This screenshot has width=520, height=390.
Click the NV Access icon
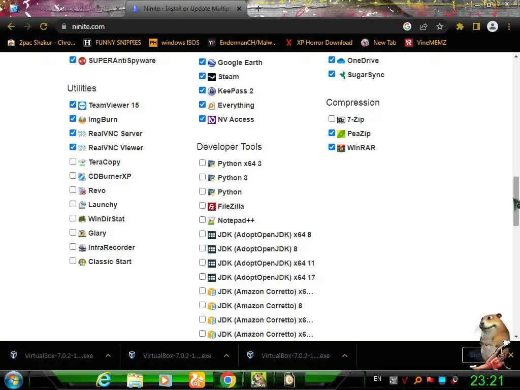(212, 120)
